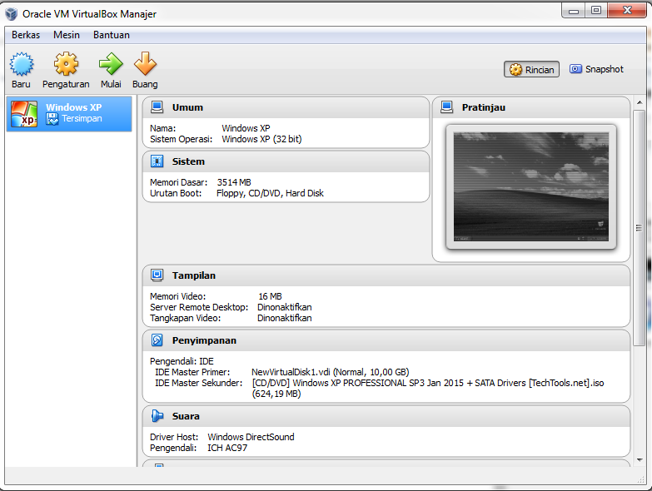Click 'Windows XP (32 bit)' operating system value
This screenshot has height=491, width=652.
(261, 139)
